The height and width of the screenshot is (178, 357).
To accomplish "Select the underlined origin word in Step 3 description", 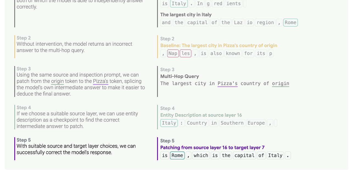I will 58,81.
